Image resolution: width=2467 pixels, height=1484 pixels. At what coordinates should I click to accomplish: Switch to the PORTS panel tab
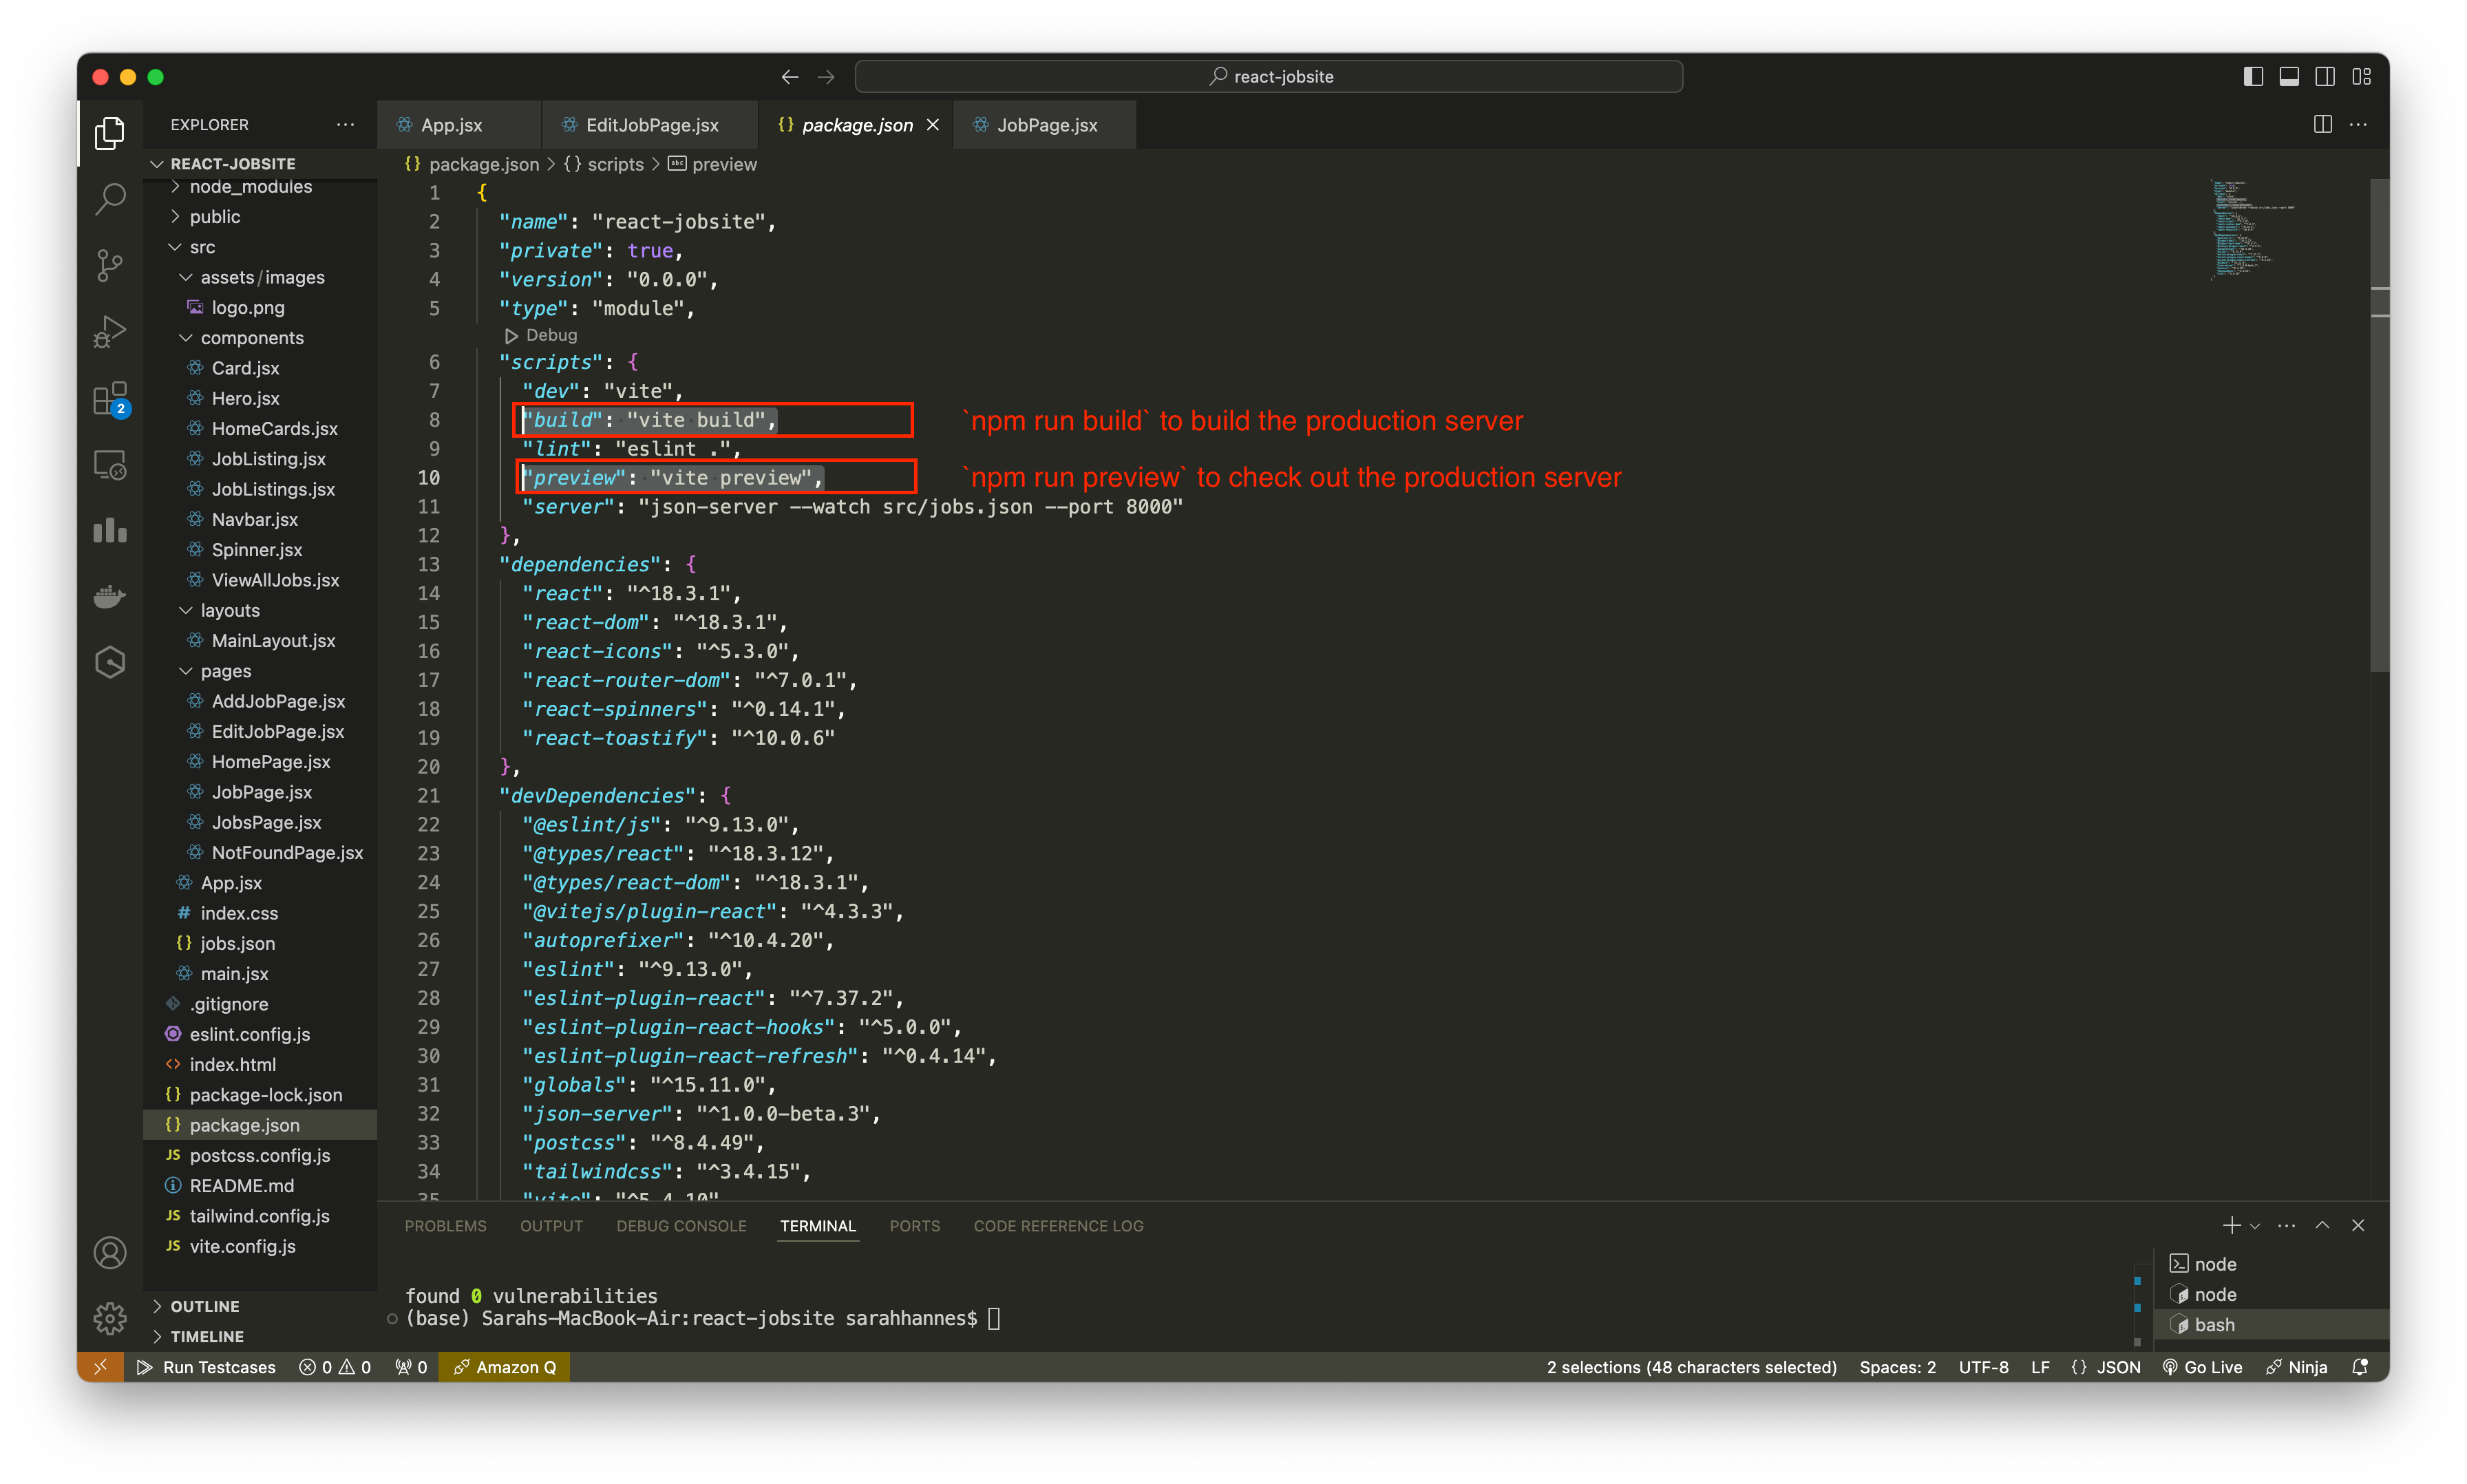914,1226
